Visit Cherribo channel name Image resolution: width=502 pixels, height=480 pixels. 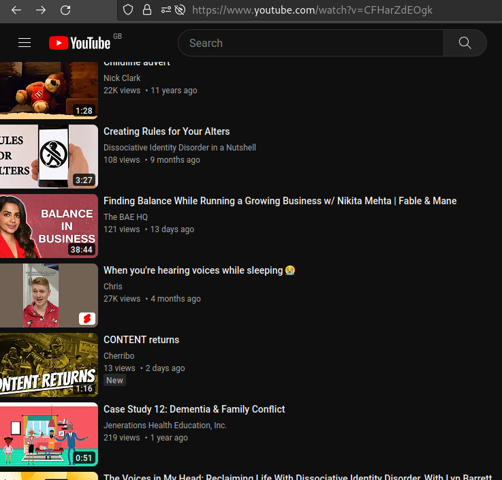click(x=119, y=356)
